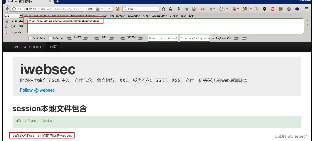Open the site info icon in address bar
Screen dimensions: 313x141
14,9
